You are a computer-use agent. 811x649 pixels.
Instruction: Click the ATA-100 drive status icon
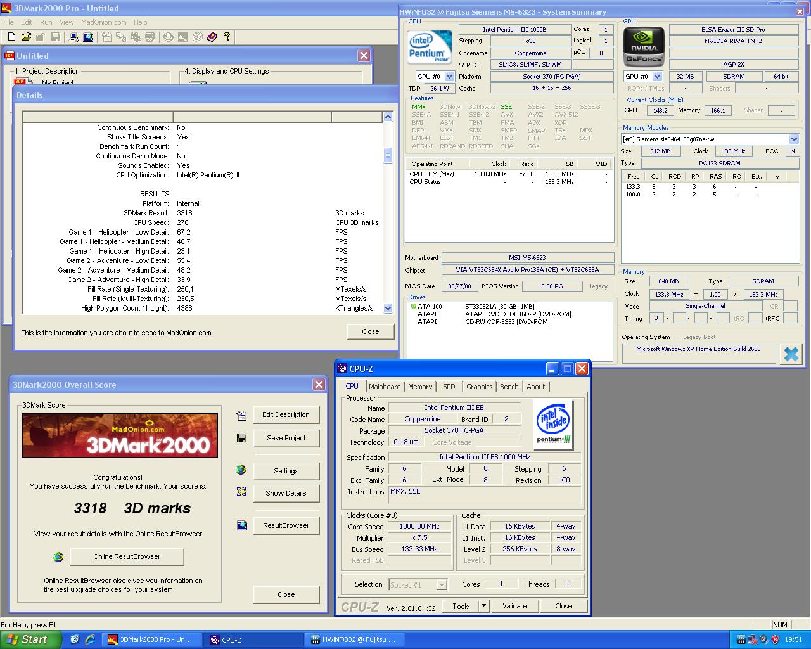pyautogui.click(x=413, y=306)
